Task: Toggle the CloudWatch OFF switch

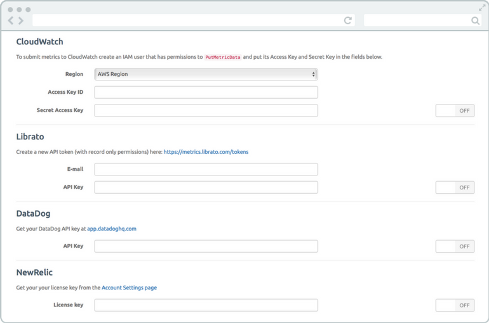Action: click(455, 111)
